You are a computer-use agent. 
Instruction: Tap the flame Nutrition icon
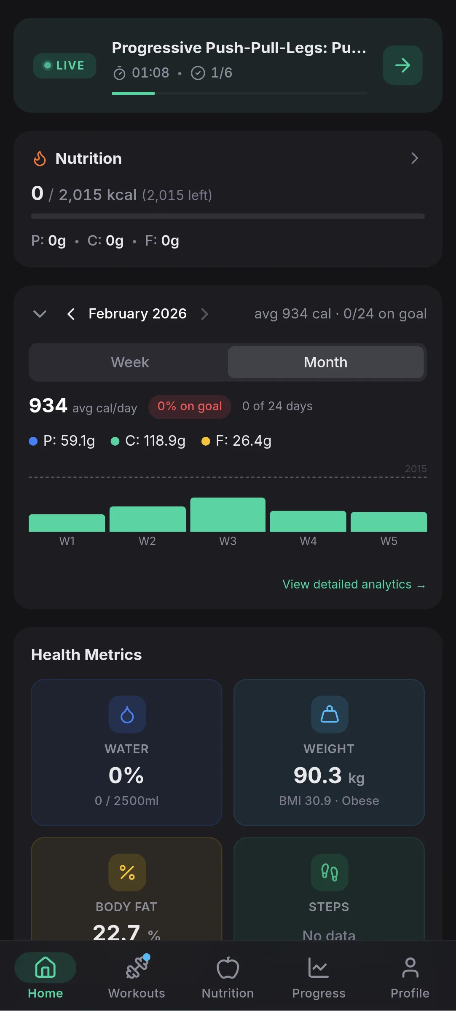(40, 158)
